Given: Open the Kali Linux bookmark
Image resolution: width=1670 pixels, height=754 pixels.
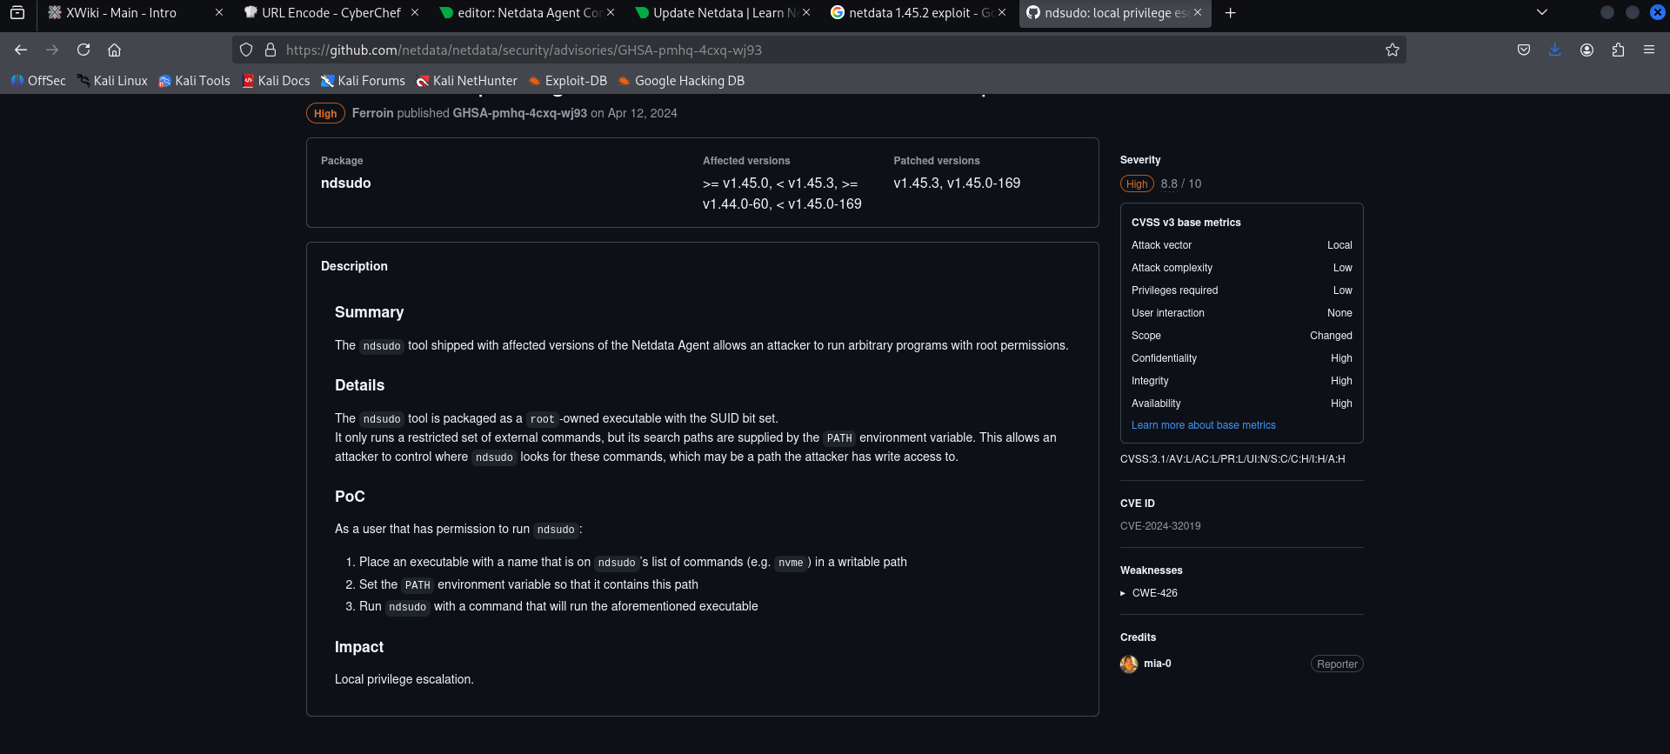Looking at the screenshot, I should (112, 81).
